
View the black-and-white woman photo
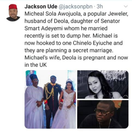pos(103,84)
